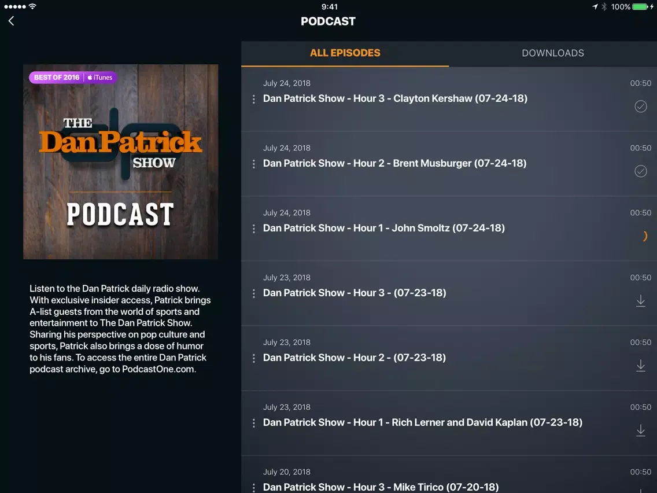Tap 00:50 duration on Clayton Kershaw episode
Image resolution: width=657 pixels, height=493 pixels.
tap(641, 83)
